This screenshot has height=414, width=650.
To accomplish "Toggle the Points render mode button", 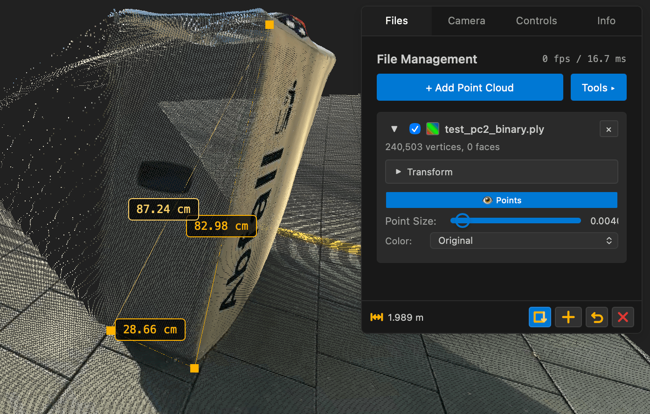I will coord(501,200).
